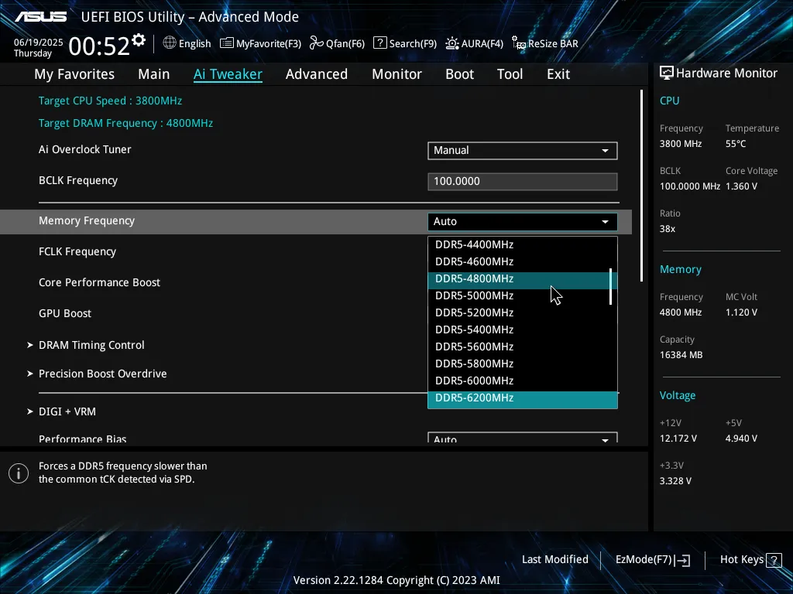
Task: Expand DRAM Timing Control
Action: 91,345
